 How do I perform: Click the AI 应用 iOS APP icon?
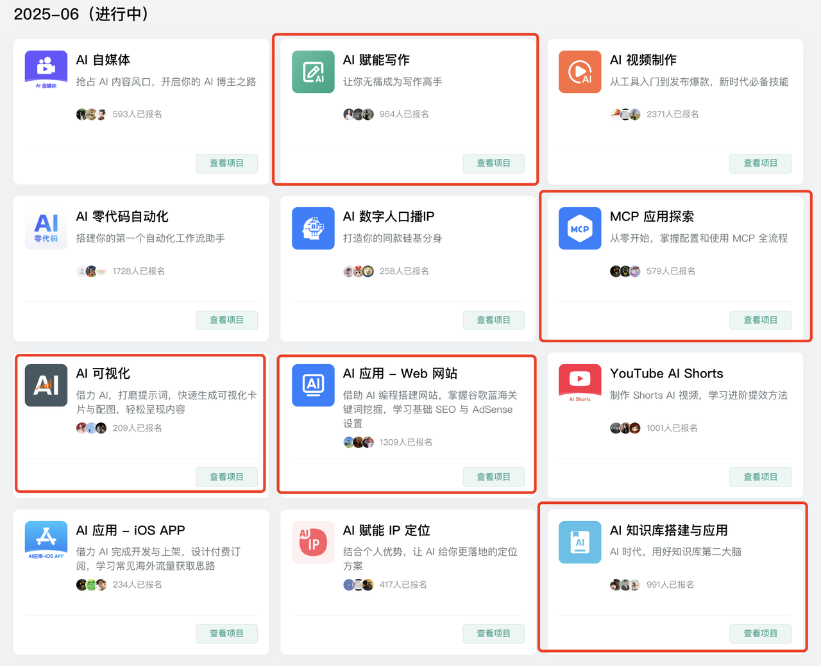click(46, 542)
